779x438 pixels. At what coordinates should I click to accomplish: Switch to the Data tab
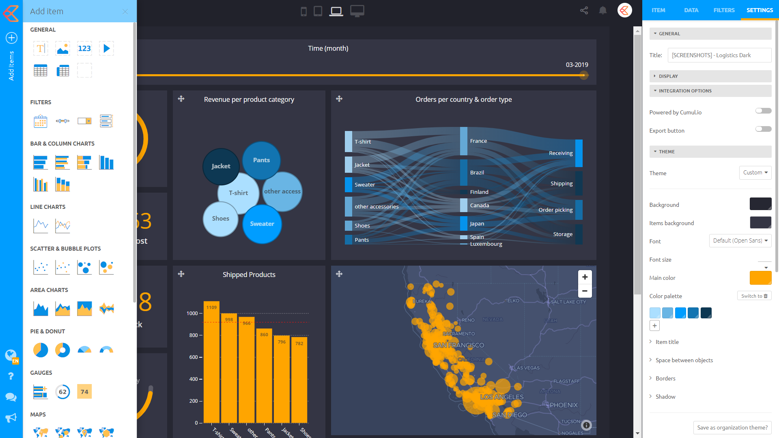pyautogui.click(x=691, y=10)
